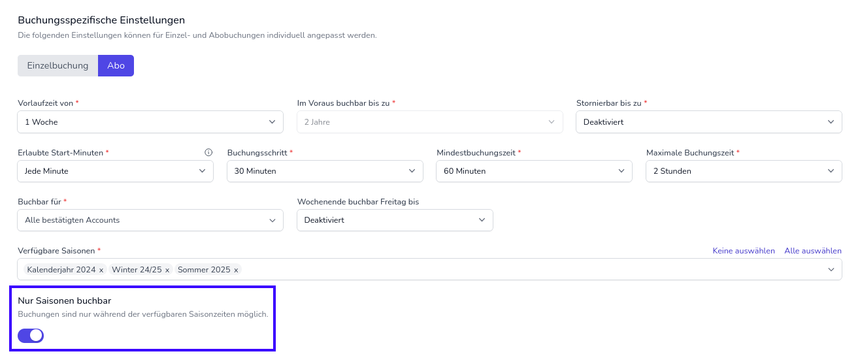Open the Buchungsschritt dropdown
Screen dimensions: 860x358
[x=325, y=171]
